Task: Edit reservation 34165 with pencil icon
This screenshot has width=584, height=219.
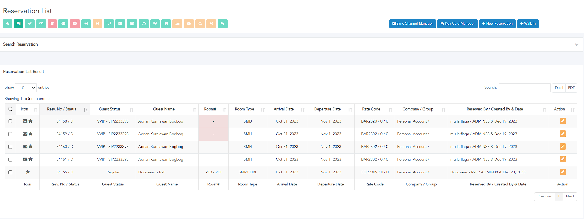Action: [x=563, y=172]
